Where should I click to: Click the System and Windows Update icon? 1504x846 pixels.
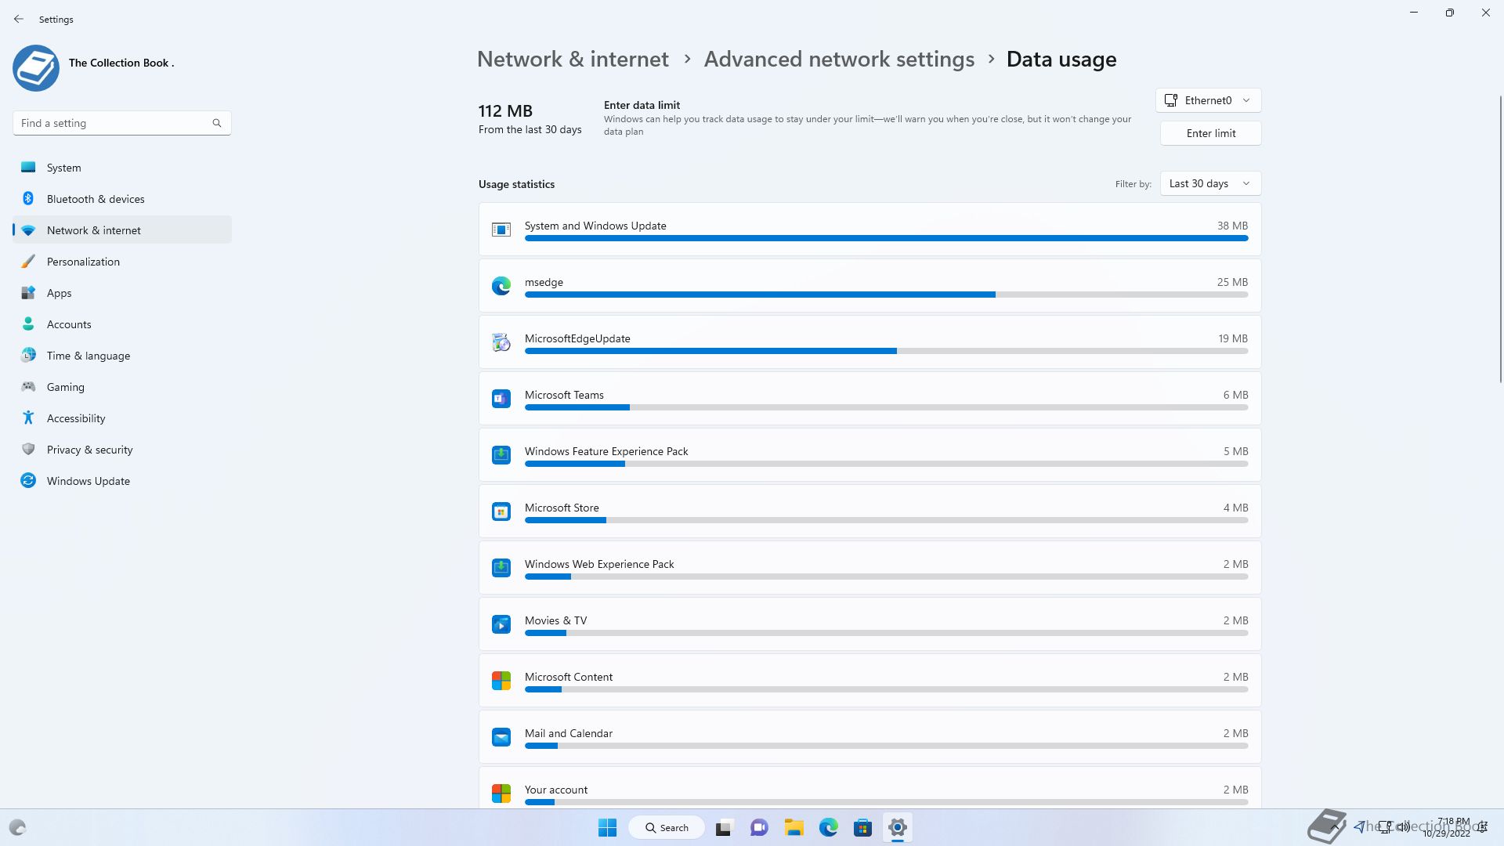pyautogui.click(x=501, y=230)
